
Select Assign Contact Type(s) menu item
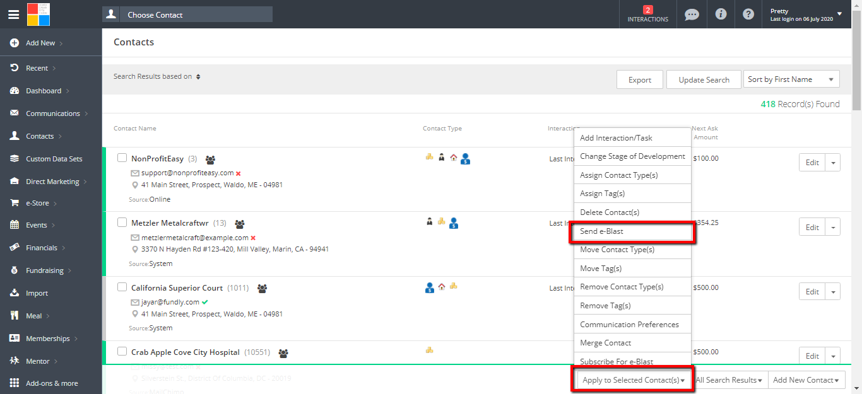[632, 175]
